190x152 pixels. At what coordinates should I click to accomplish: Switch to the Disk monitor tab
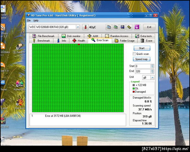(71, 36)
